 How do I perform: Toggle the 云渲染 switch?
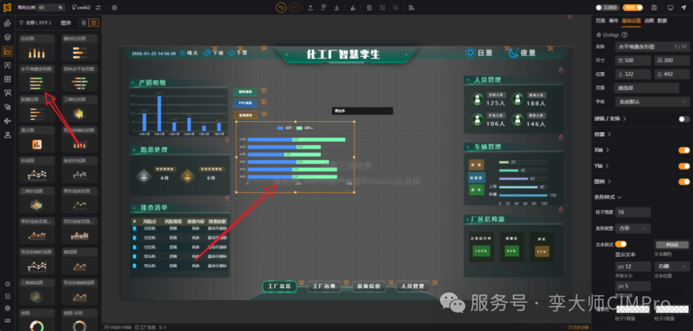[x=607, y=8]
